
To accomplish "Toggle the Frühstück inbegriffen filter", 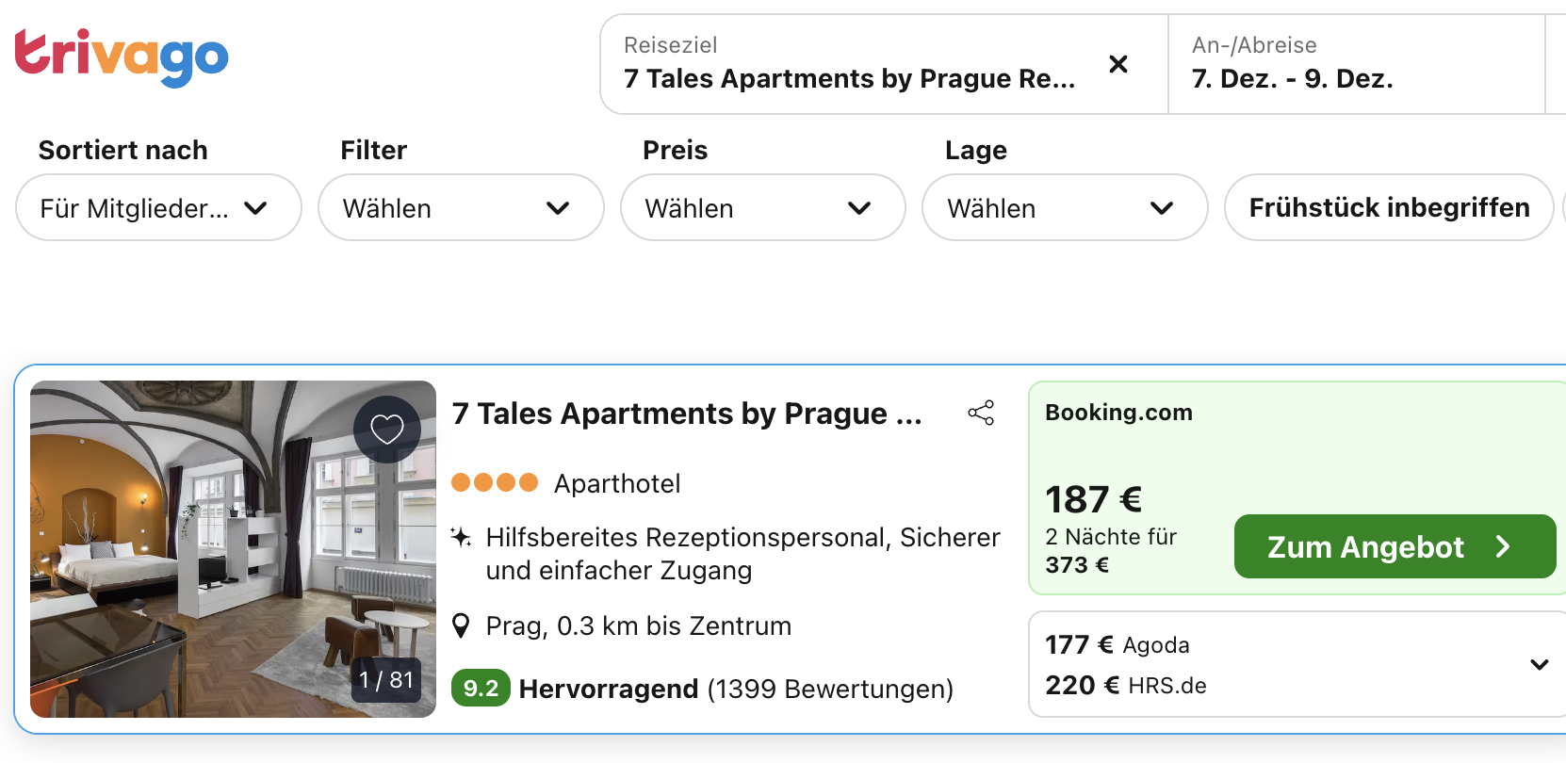I will click(x=1388, y=208).
